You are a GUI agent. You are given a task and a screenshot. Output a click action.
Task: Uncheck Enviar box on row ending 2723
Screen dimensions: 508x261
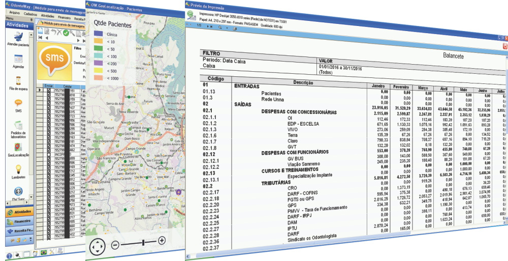tap(49, 116)
